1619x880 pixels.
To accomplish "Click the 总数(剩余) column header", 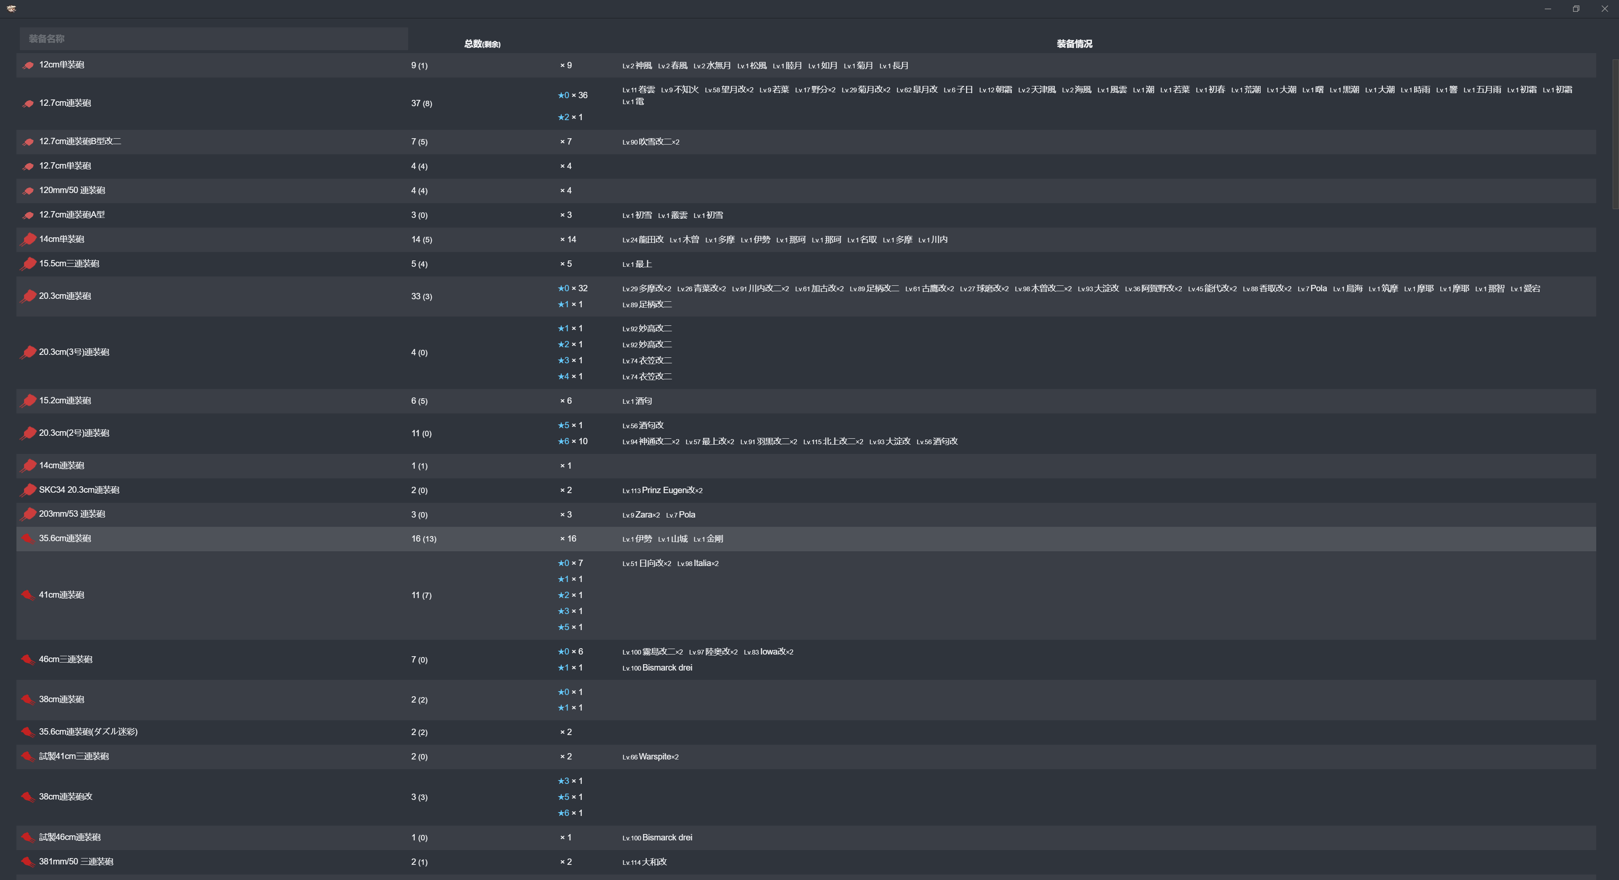I will pyautogui.click(x=482, y=44).
